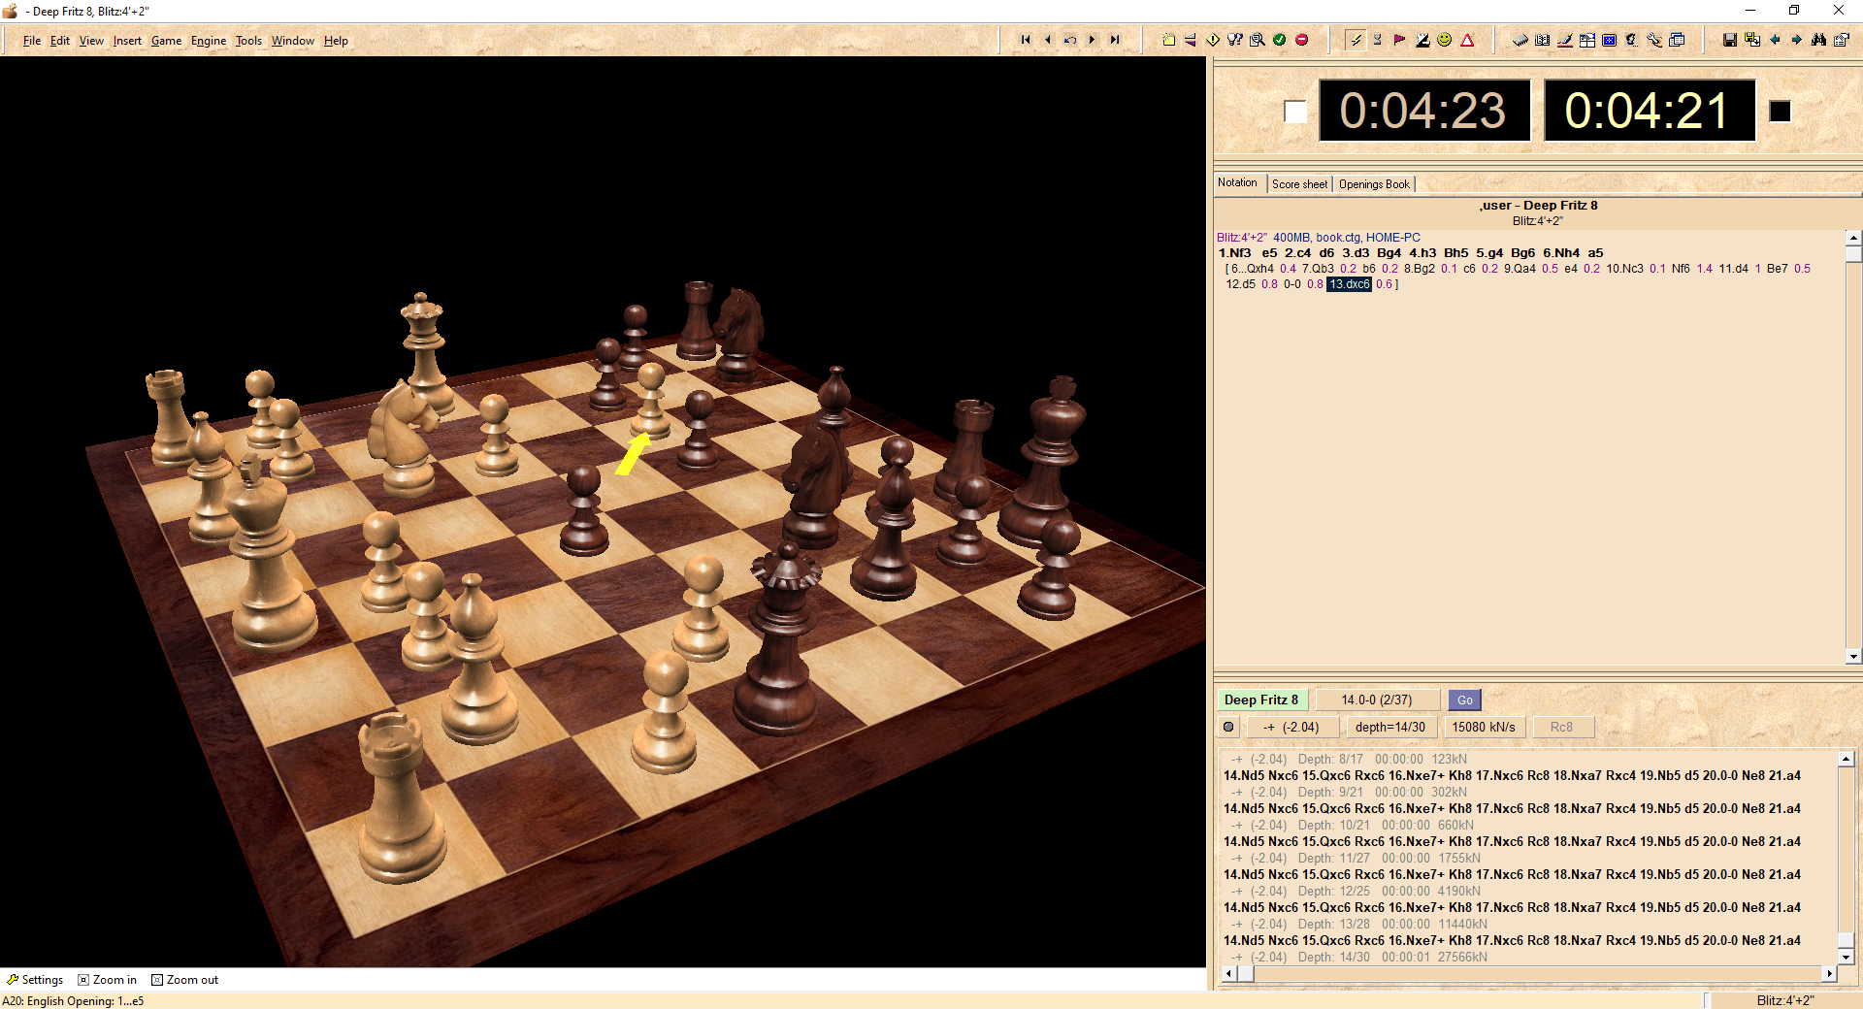Click the 14.0-0 (2/37) move button
The height and width of the screenshot is (1009, 1863).
[1377, 700]
